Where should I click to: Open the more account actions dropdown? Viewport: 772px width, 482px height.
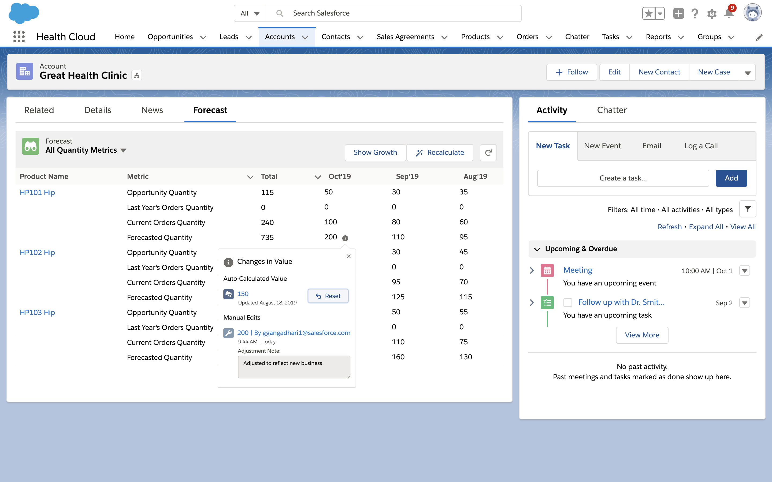point(747,72)
